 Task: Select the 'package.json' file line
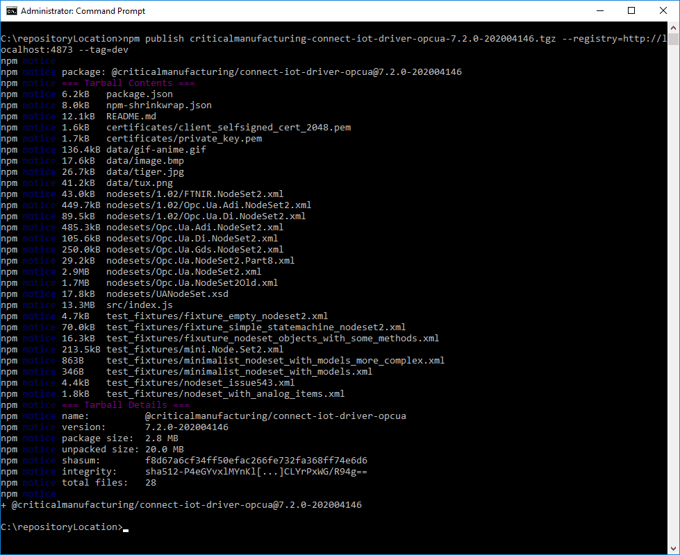coord(140,94)
